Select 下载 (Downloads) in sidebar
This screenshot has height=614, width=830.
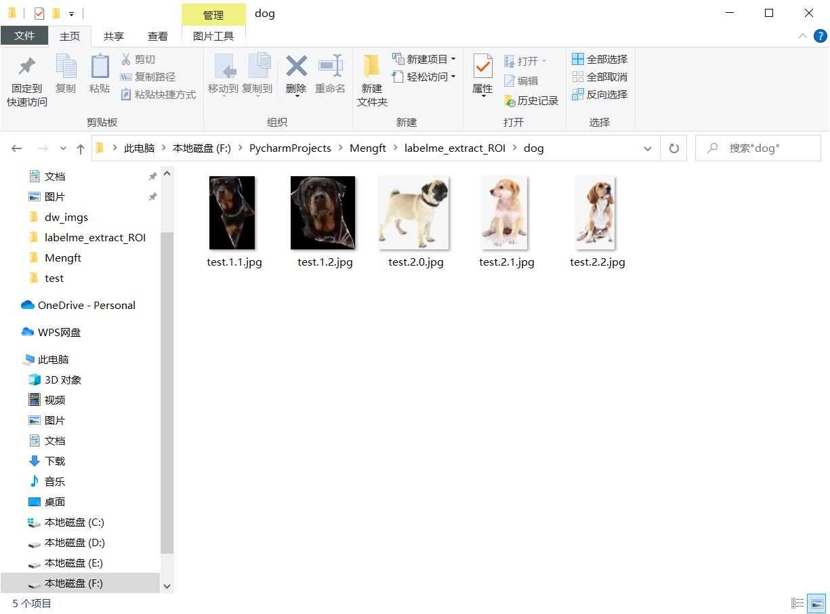(55, 462)
